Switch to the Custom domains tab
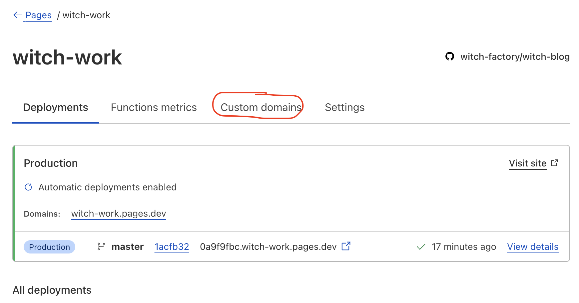Image resolution: width=579 pixels, height=303 pixels. (x=261, y=107)
